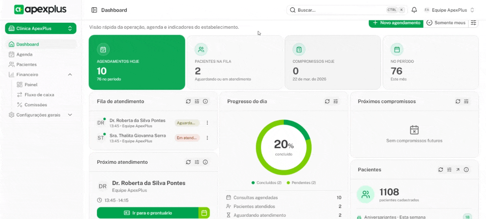Image resolution: width=486 pixels, height=219 pixels.
Task: Toggle the Concluídos legend in chart
Action: click(x=266, y=183)
